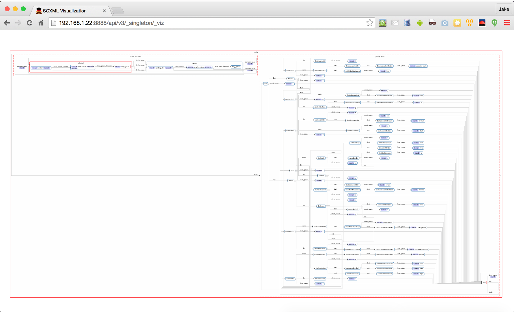The width and height of the screenshot is (514, 312).
Task: Select the question-mark send node
Action: point(418,66)
